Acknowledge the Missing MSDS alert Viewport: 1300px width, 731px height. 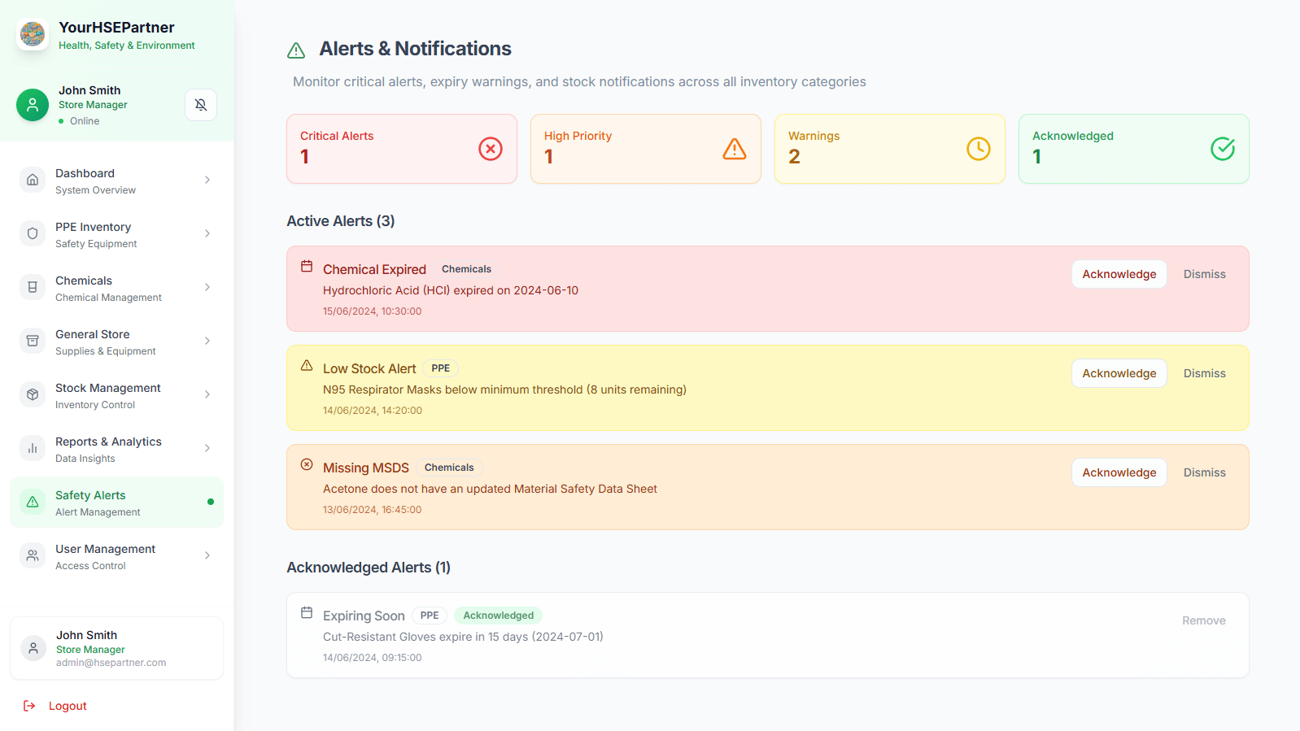pyautogui.click(x=1119, y=472)
